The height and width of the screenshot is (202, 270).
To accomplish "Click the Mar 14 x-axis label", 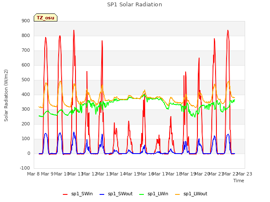I will [x=118, y=174].
